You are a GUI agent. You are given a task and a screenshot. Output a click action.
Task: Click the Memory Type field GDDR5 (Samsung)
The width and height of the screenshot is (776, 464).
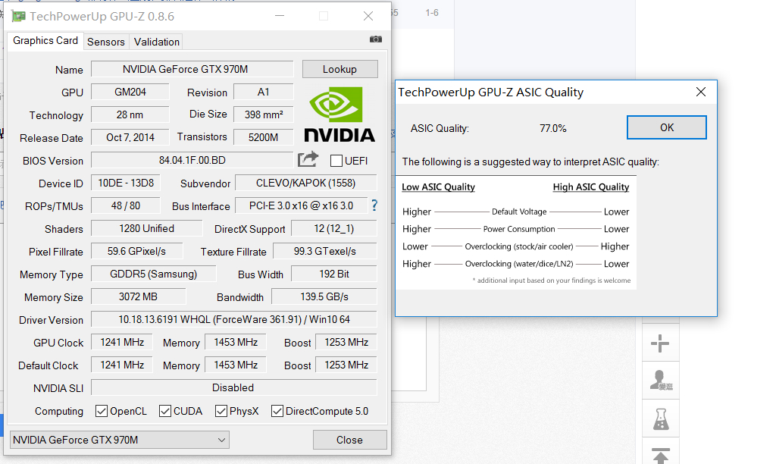[x=153, y=274]
